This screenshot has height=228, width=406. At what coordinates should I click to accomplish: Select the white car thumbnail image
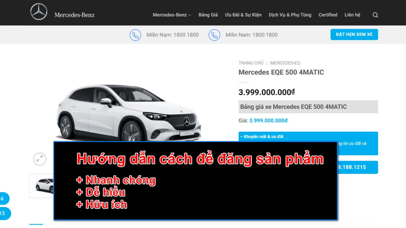(x=42, y=185)
